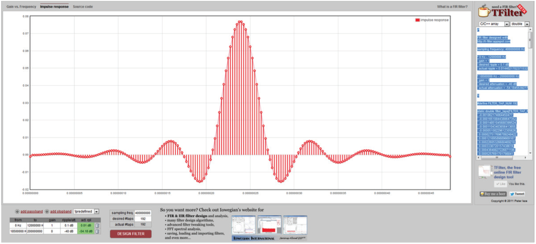Click the add stopband link
Image resolution: width=536 pixels, height=244 pixels.
point(61,212)
